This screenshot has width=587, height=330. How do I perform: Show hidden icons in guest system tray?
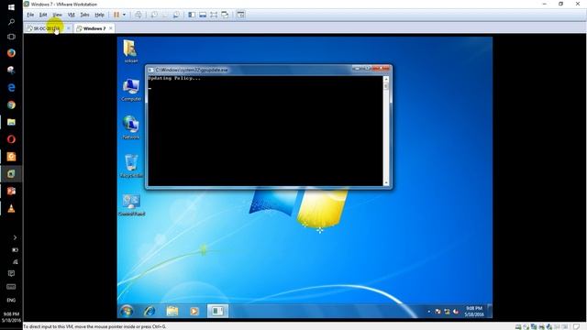coord(428,312)
